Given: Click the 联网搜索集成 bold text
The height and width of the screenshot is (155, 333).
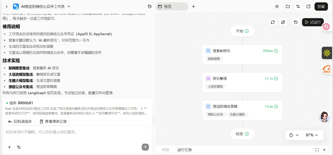Looking at the screenshot, I should (x=19, y=68).
